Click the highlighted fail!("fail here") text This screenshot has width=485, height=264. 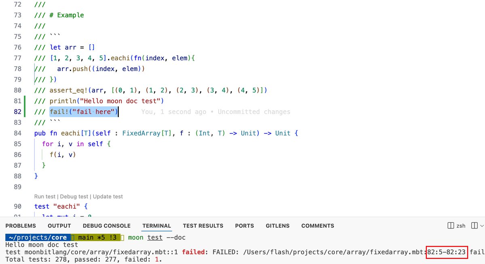[x=84, y=112]
